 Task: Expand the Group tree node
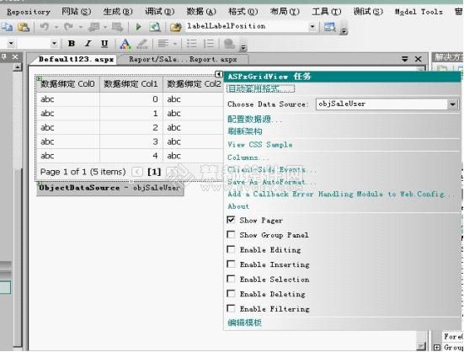[x=437, y=347]
